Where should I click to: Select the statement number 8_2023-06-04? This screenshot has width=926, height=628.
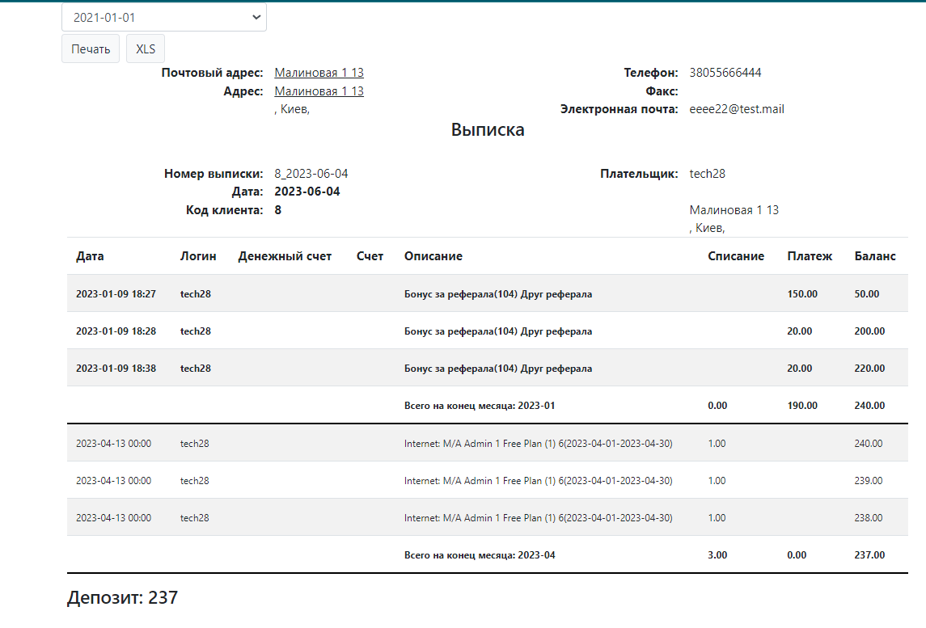pyautogui.click(x=311, y=174)
